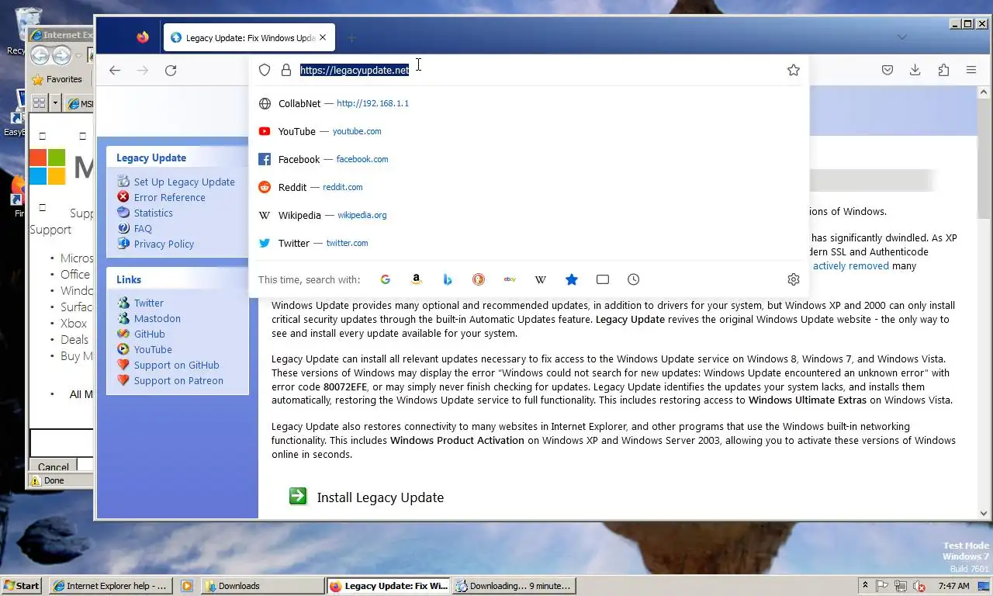Open Mastodon link under Links
Screen dimensions: 993x596
click(x=157, y=318)
